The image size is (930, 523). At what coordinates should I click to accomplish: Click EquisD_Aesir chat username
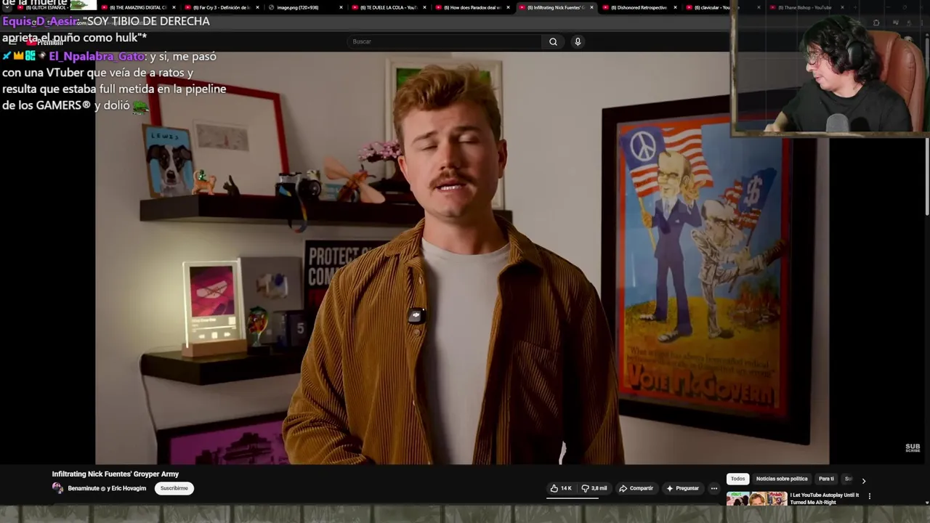(41, 21)
